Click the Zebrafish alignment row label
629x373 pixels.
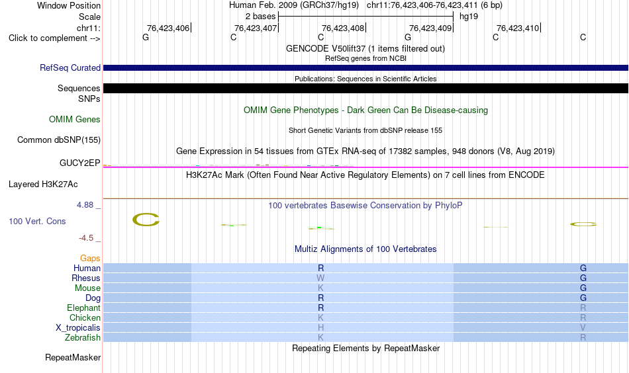click(83, 338)
